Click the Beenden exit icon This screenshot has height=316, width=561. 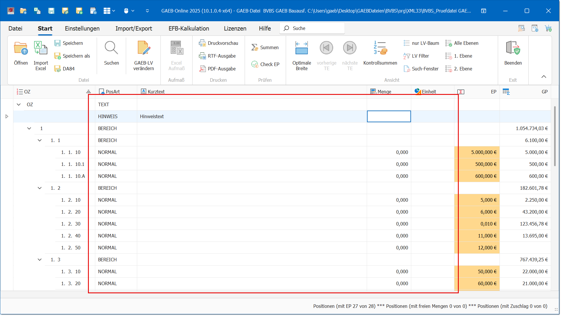pyautogui.click(x=513, y=48)
